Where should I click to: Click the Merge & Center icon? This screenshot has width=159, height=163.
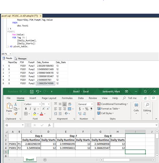click(69, 109)
